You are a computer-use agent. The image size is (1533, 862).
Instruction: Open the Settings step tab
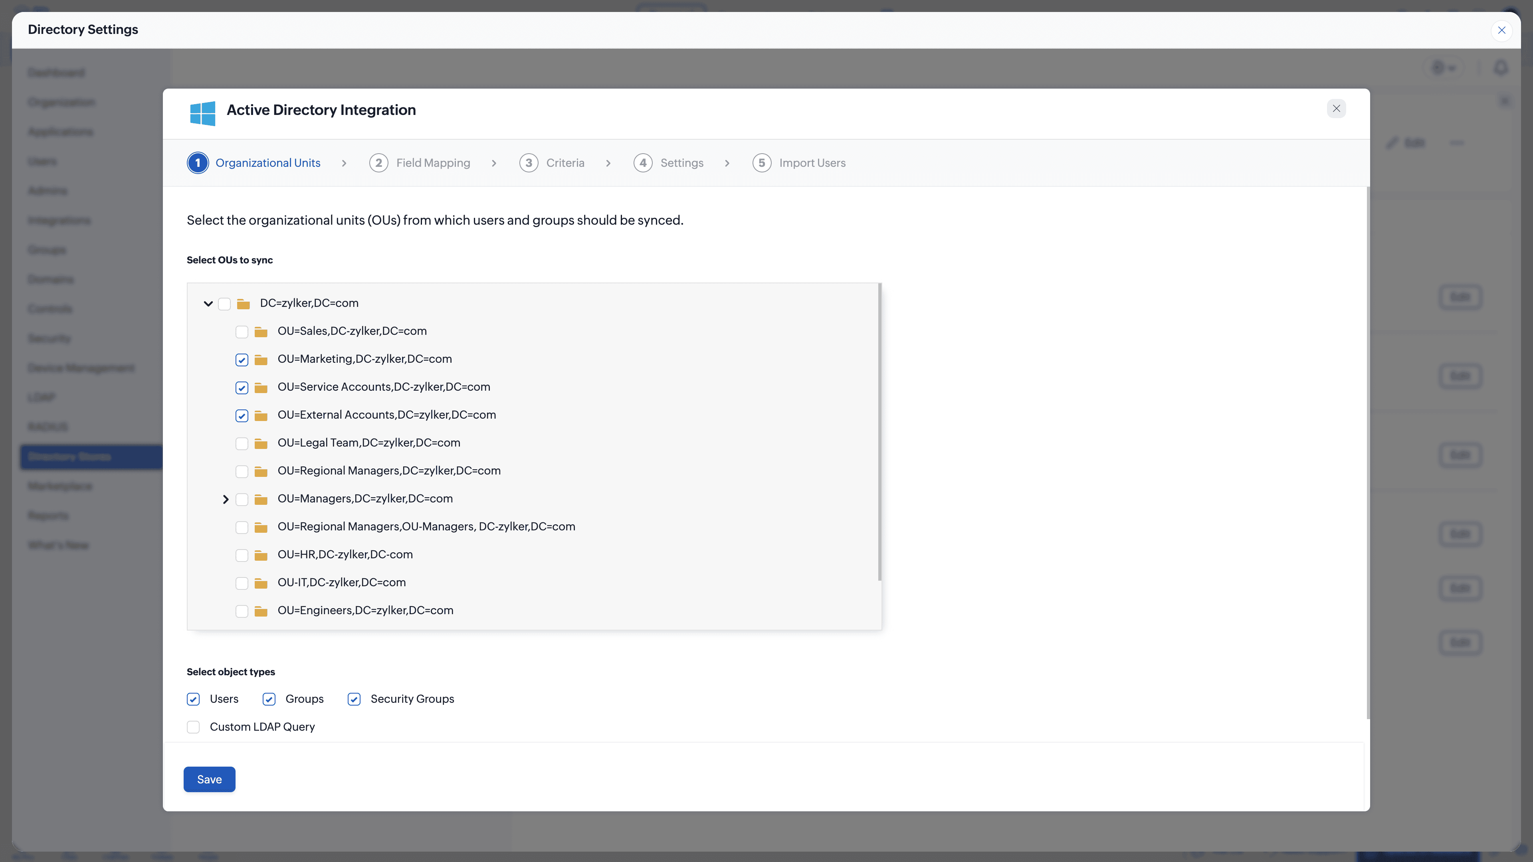click(681, 163)
